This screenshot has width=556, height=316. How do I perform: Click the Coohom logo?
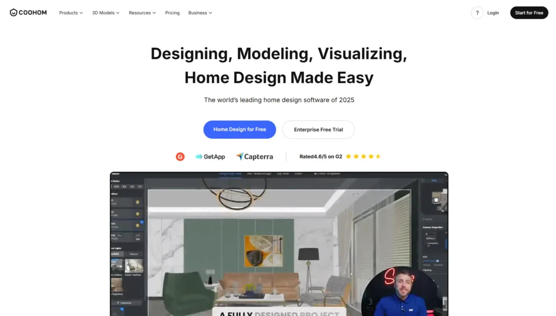point(28,13)
